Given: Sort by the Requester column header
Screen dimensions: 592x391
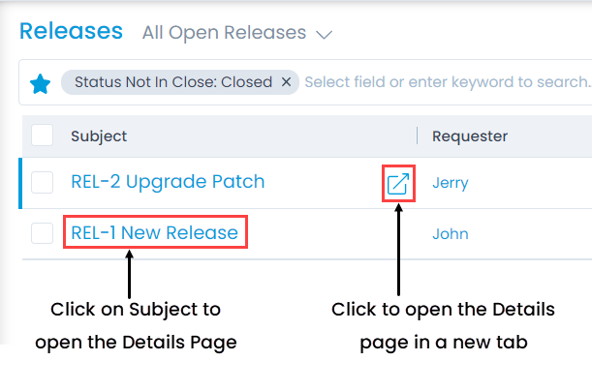Looking at the screenshot, I should point(470,136).
